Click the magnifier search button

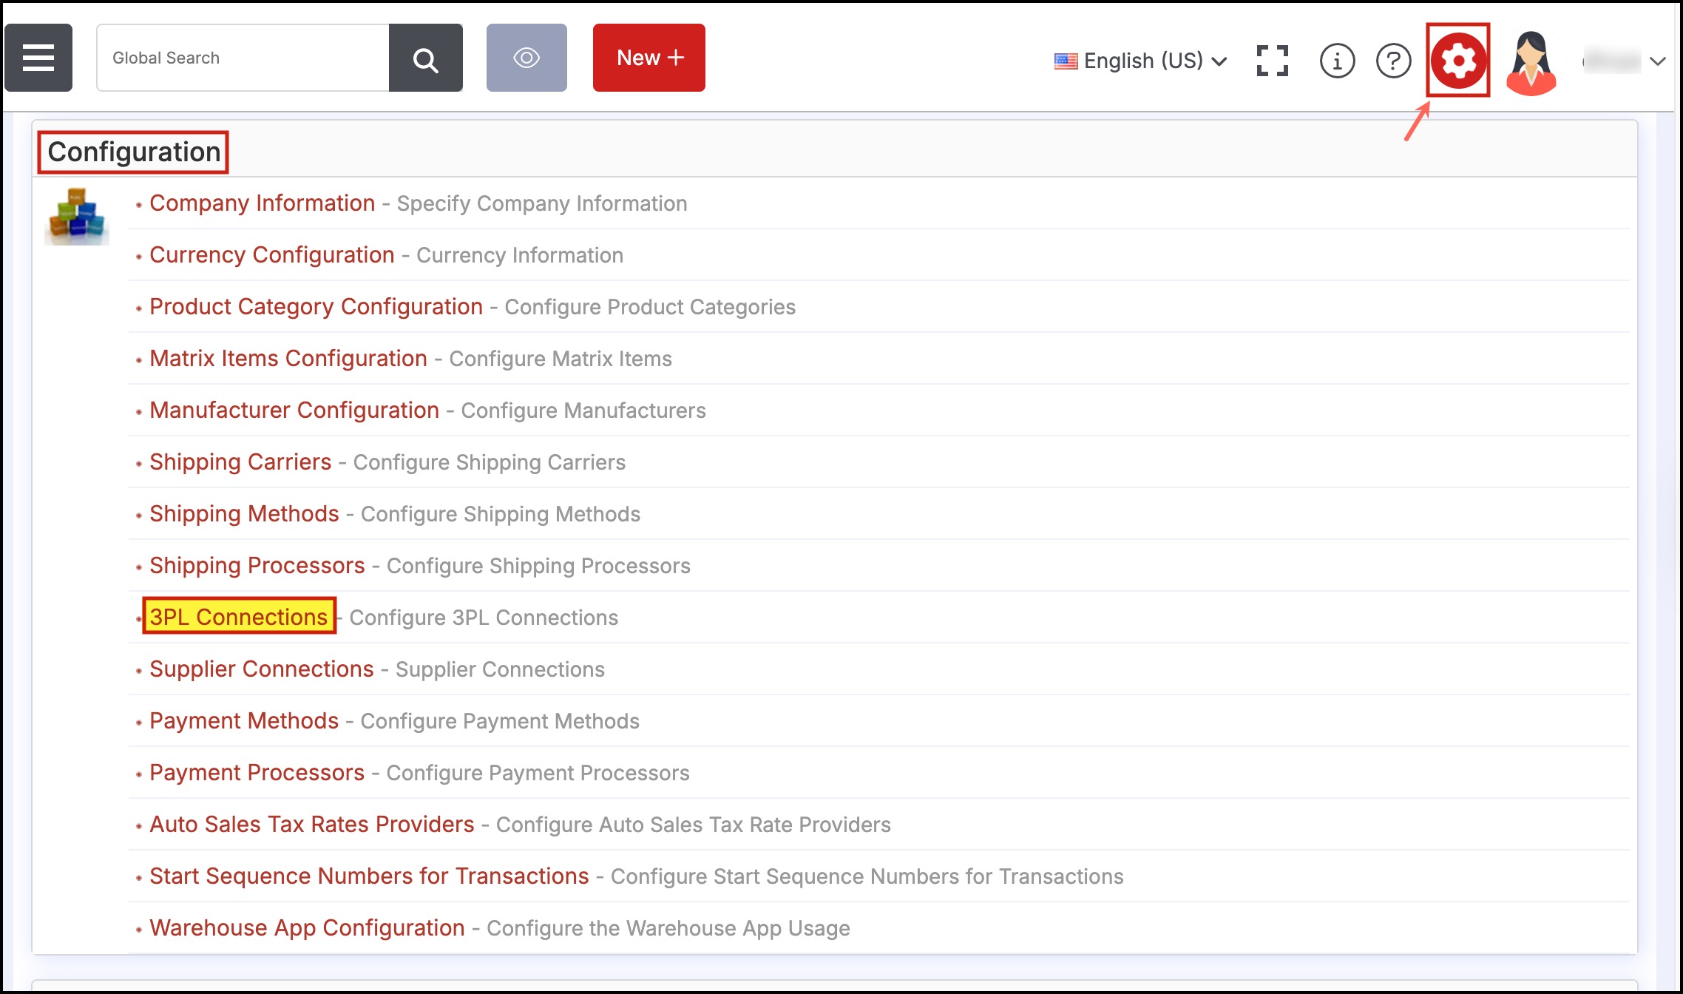point(426,58)
